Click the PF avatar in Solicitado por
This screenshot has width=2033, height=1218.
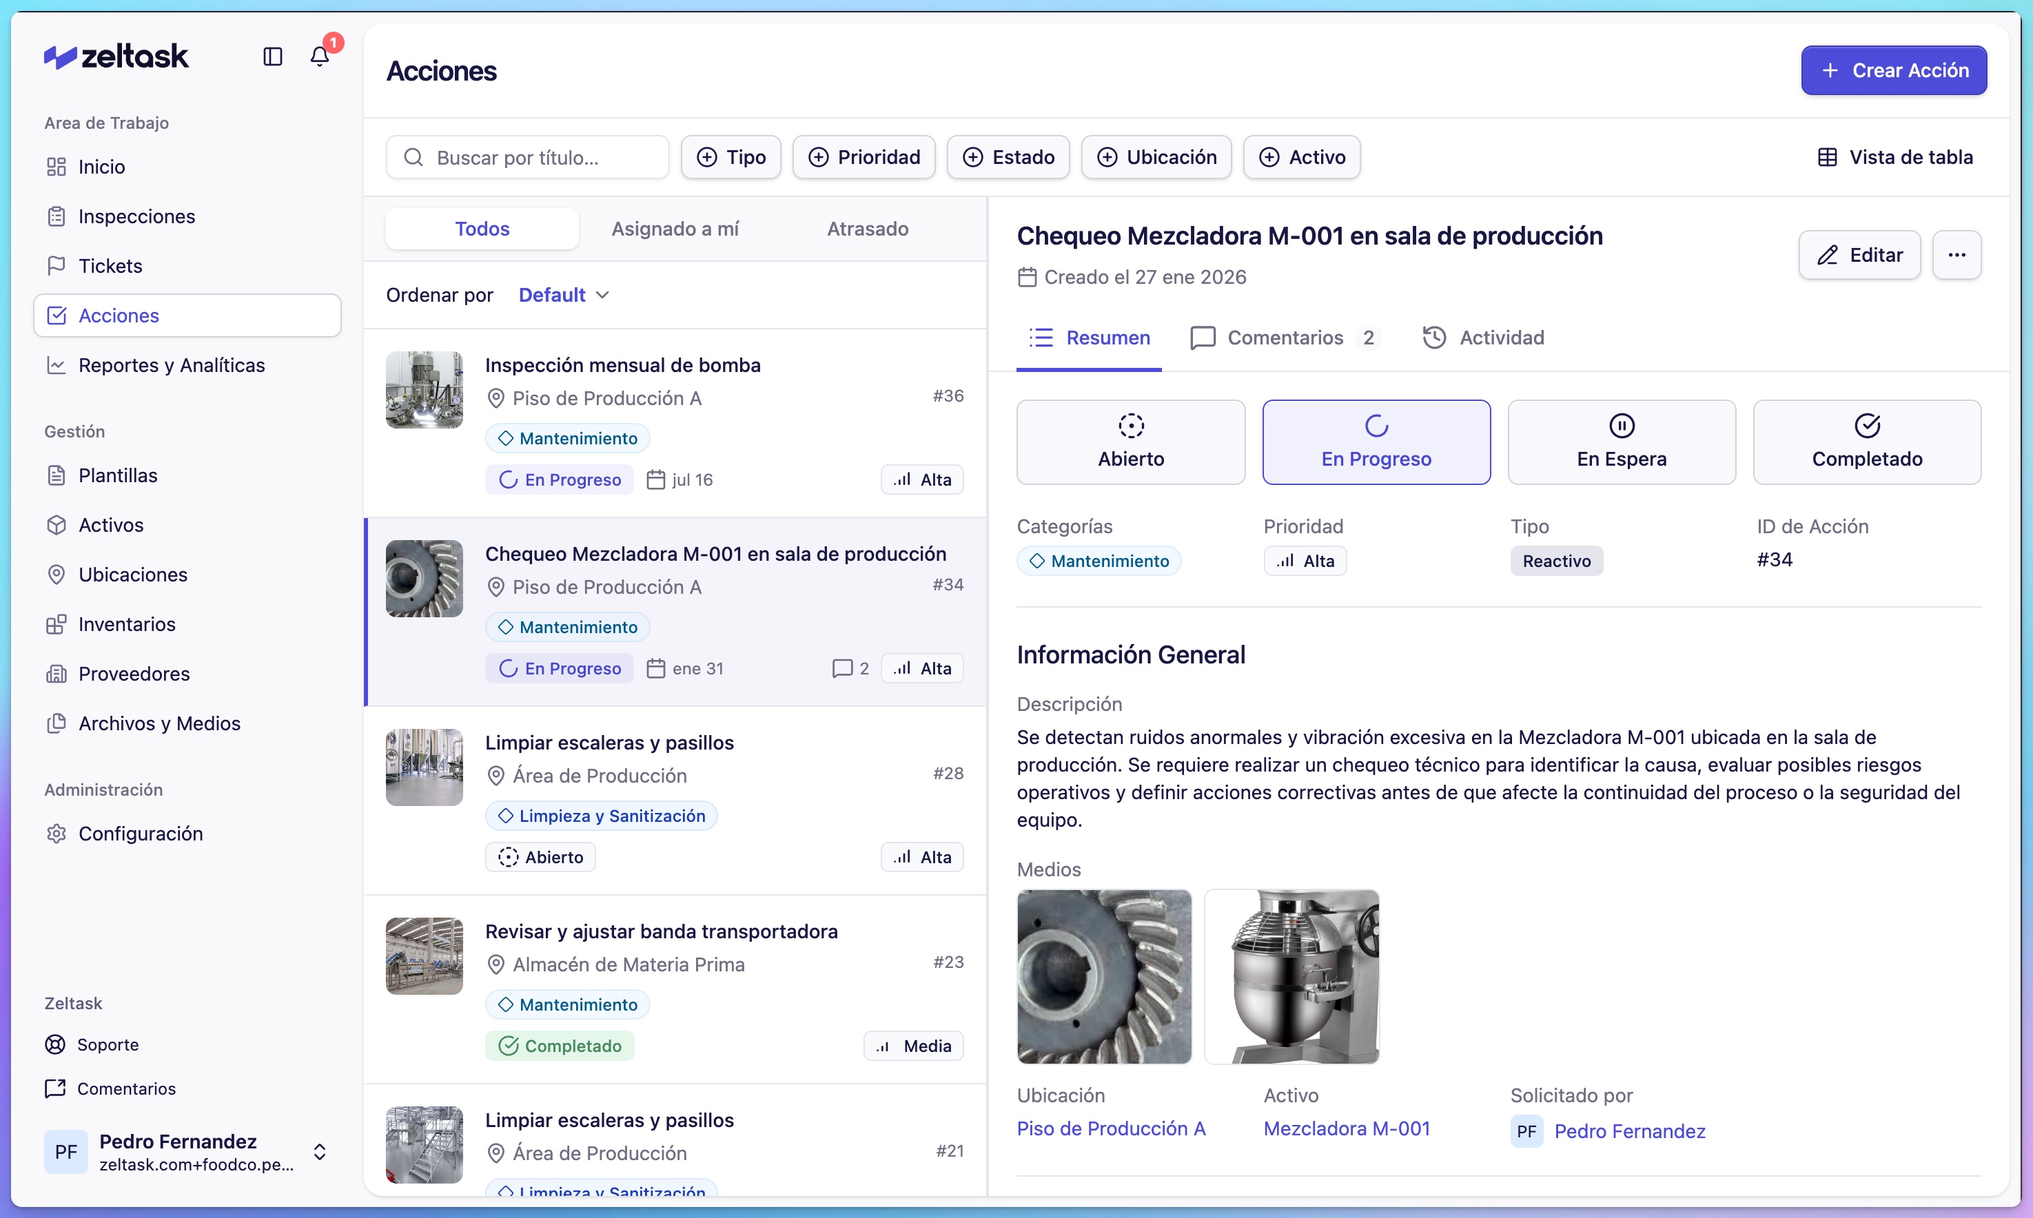(1526, 1131)
